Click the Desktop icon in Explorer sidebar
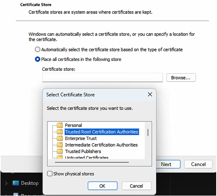This screenshot has height=196, width=217. [16, 183]
